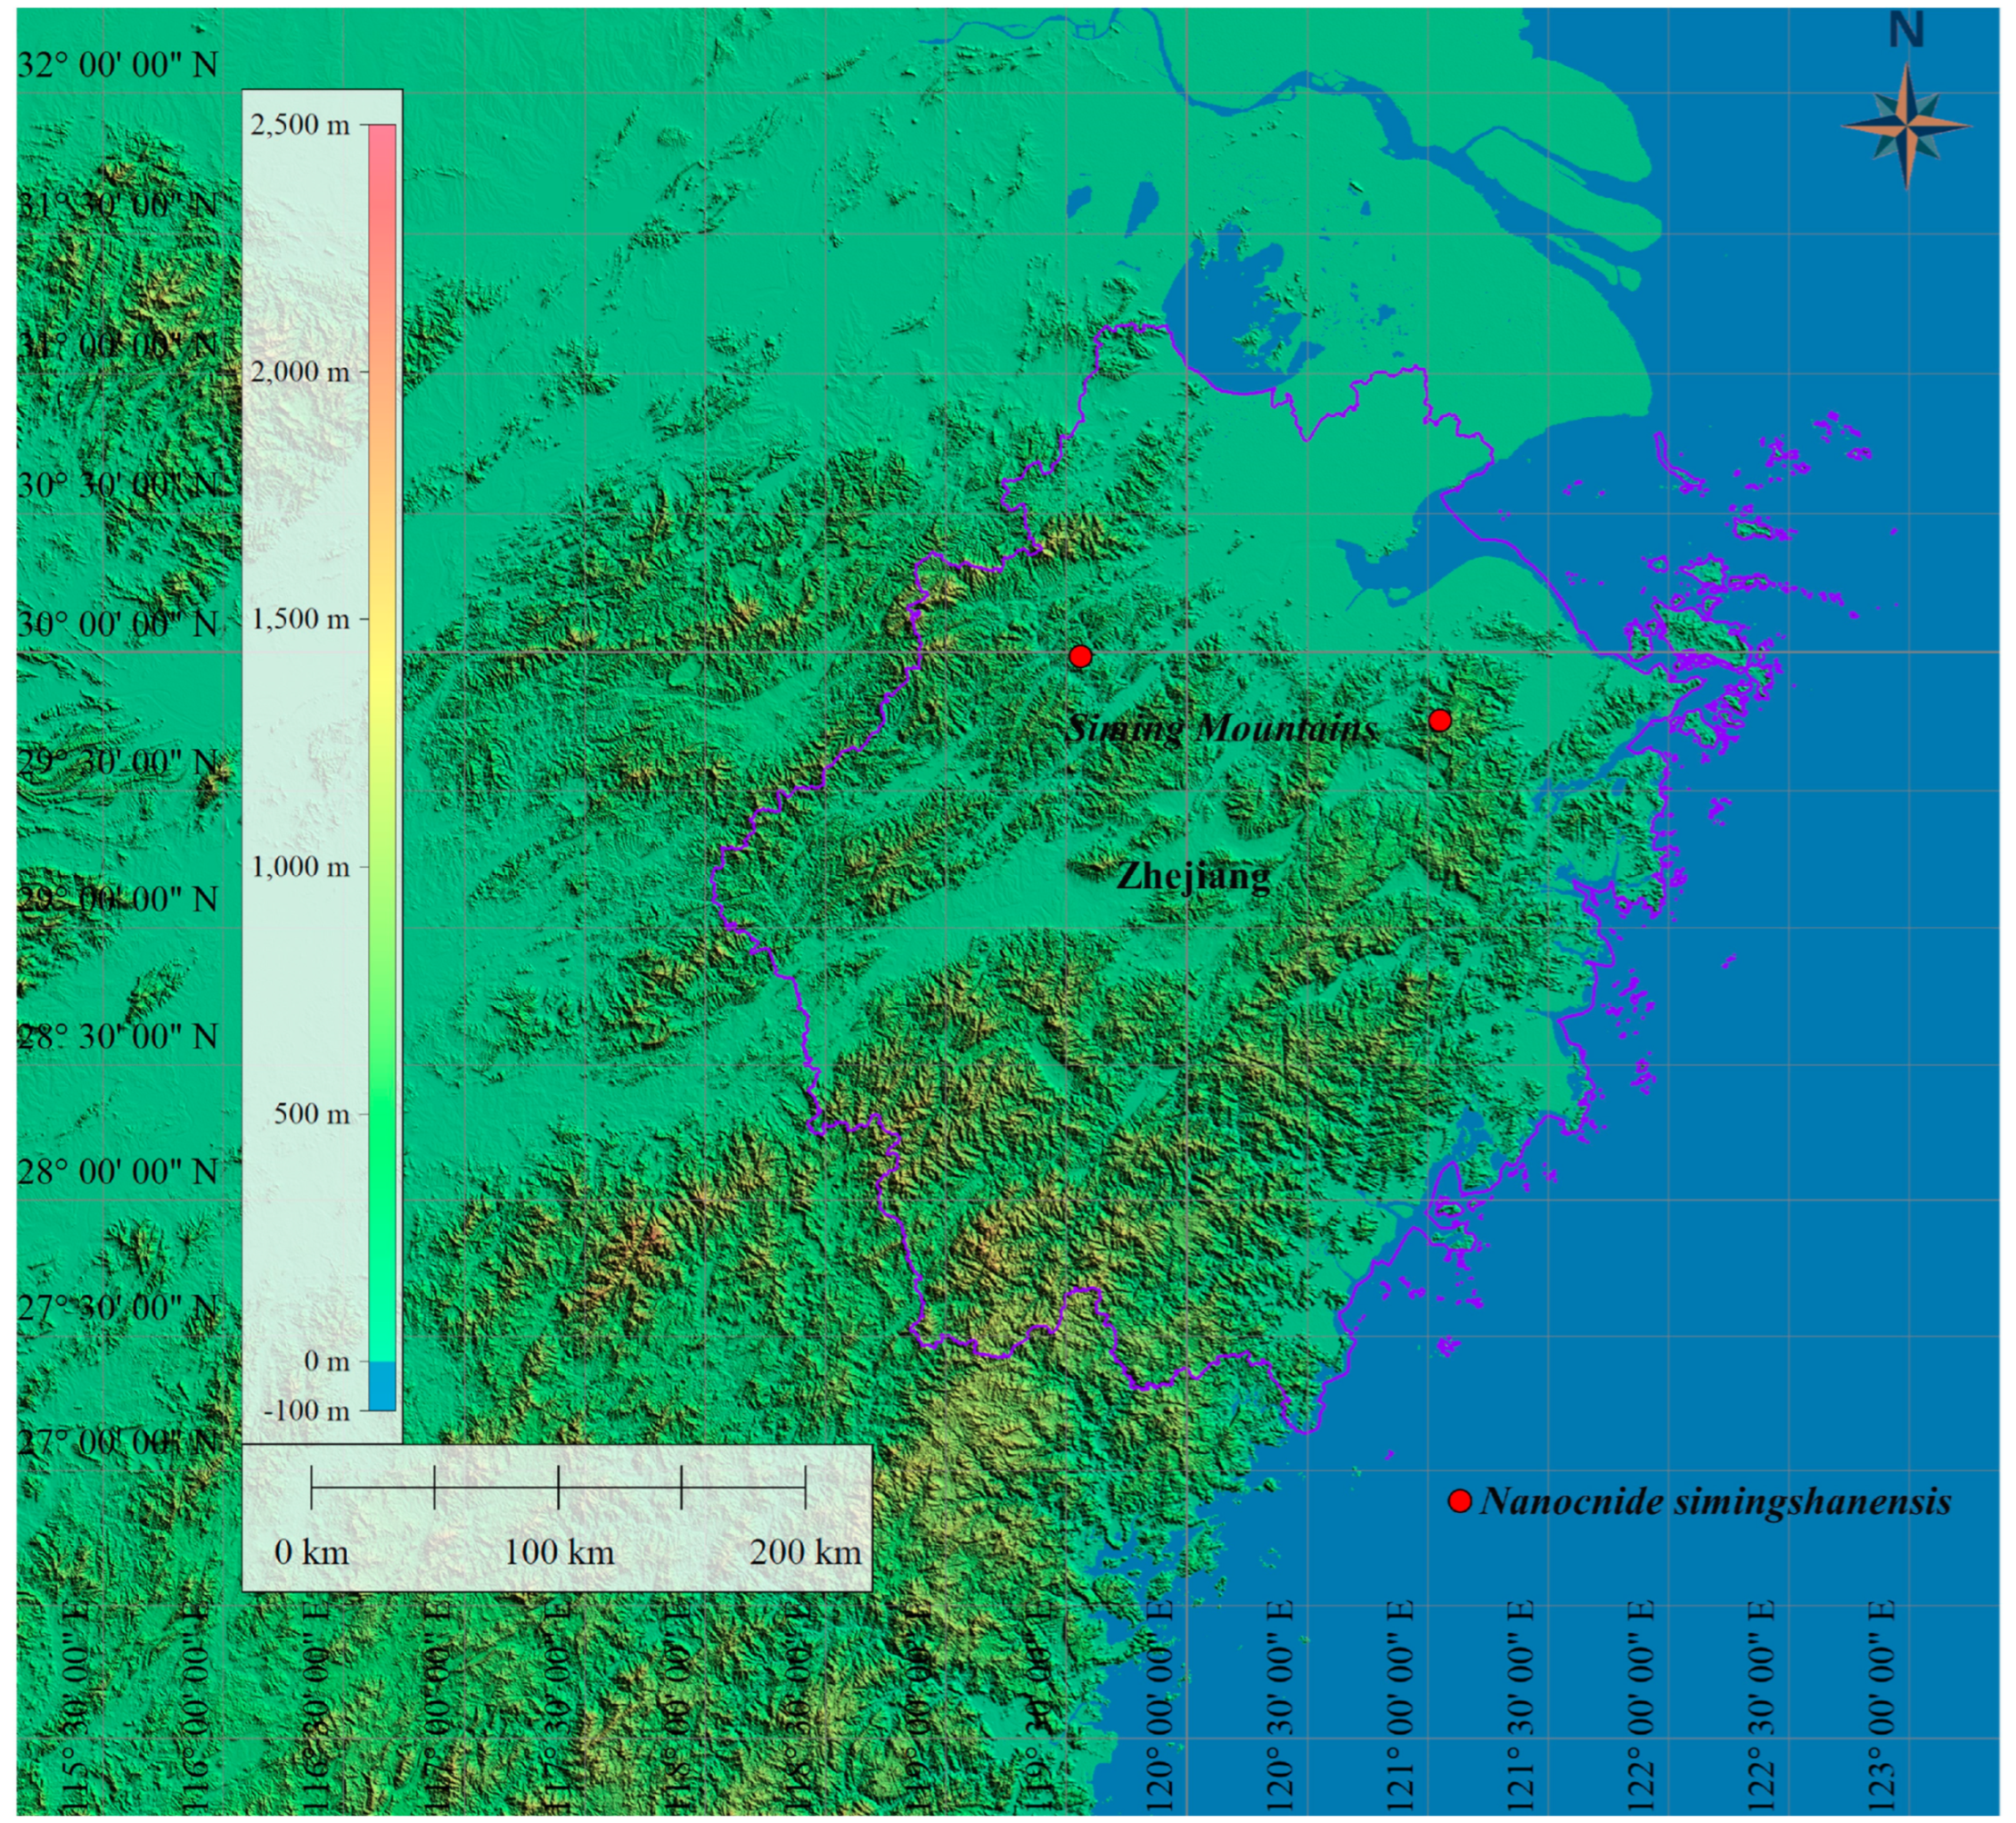Click the Zhejiang province label

click(1193, 875)
